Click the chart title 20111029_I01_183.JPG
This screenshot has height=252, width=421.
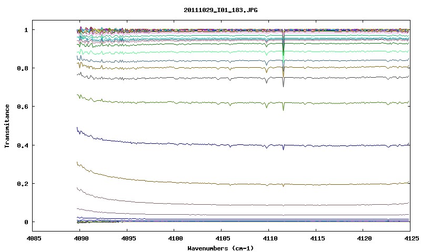click(x=220, y=10)
